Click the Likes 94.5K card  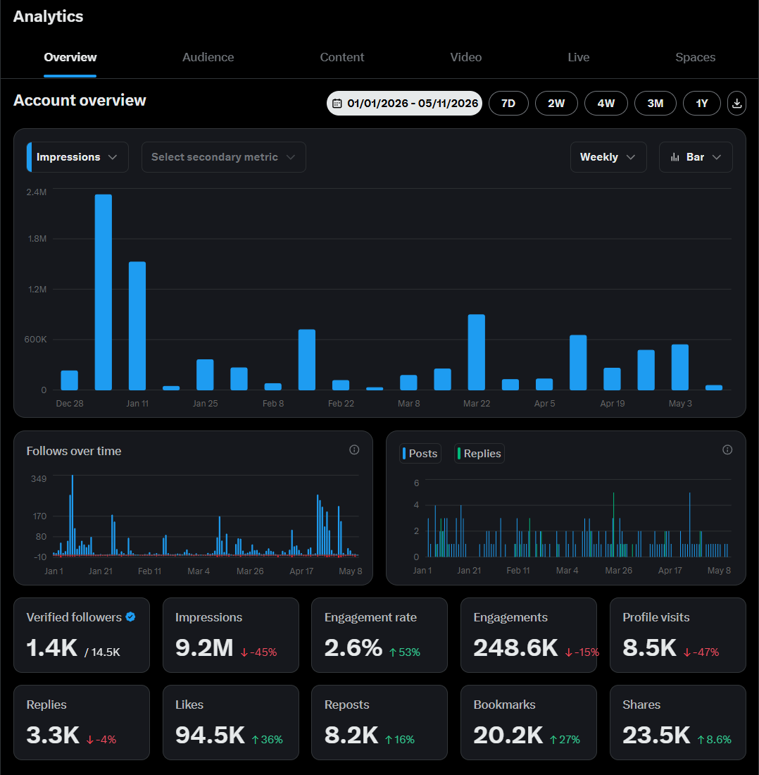tap(231, 723)
